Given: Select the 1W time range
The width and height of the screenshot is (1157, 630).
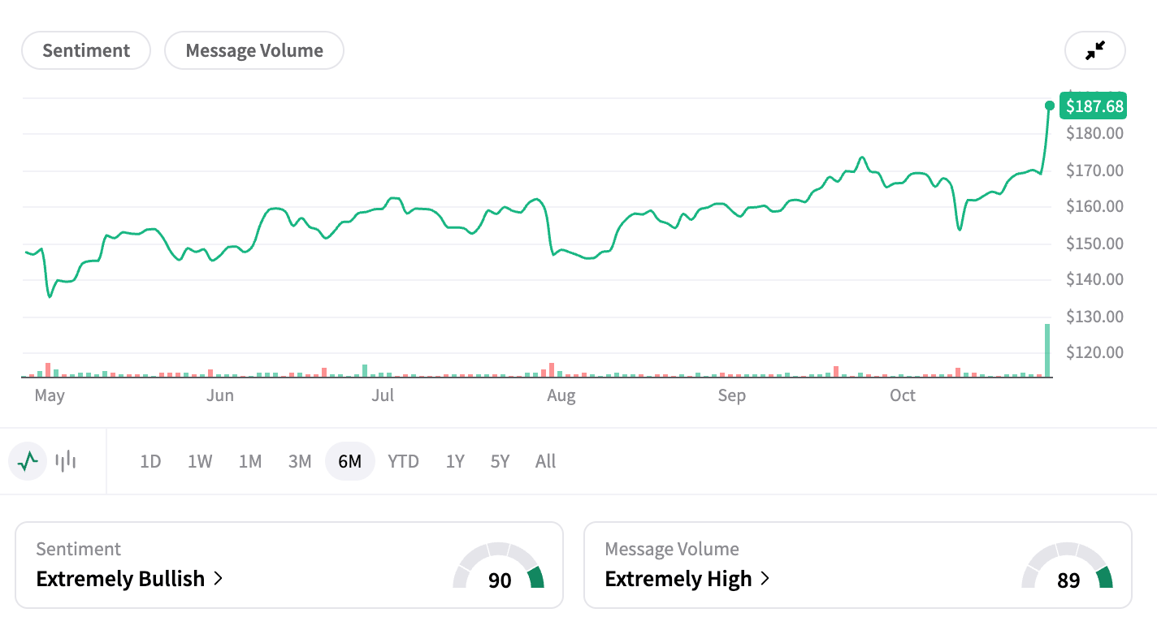Looking at the screenshot, I should pos(200,461).
